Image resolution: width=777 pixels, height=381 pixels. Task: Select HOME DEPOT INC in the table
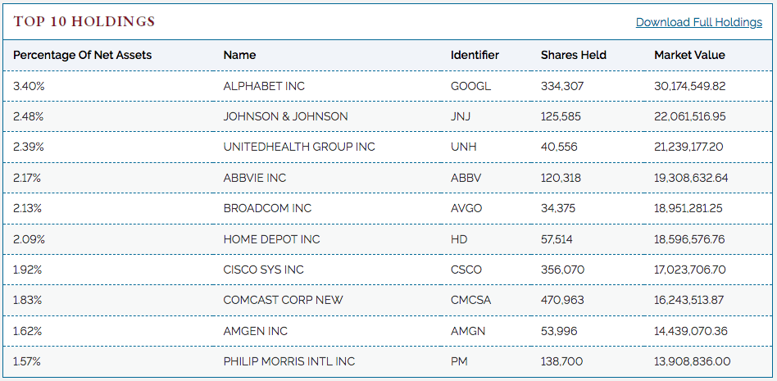[271, 239]
